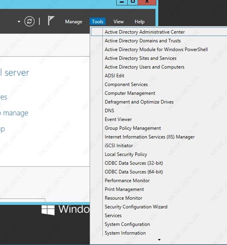
Task: Click the Windows logo on the desktop
Action: 48,210
